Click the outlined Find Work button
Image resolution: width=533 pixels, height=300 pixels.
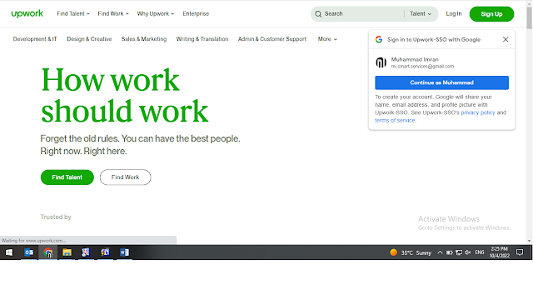click(x=125, y=177)
